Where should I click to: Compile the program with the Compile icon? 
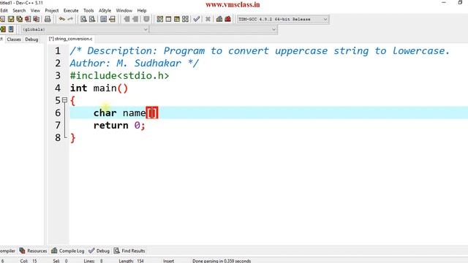click(160, 19)
